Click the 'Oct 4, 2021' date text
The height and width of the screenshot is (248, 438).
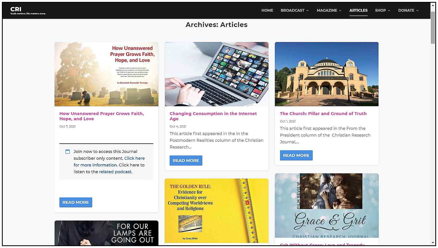point(178,126)
